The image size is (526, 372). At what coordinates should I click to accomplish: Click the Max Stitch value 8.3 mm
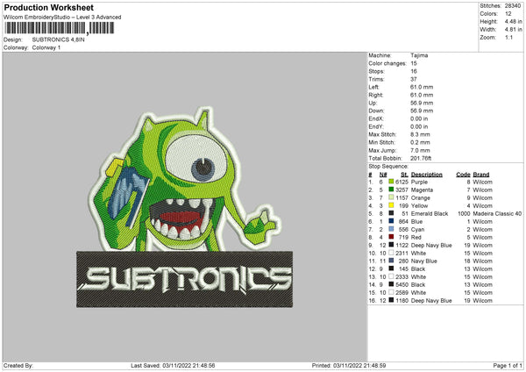coord(420,134)
